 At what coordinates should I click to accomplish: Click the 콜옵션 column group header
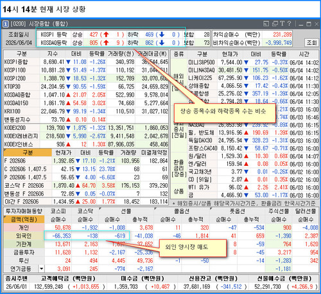tap(182, 211)
